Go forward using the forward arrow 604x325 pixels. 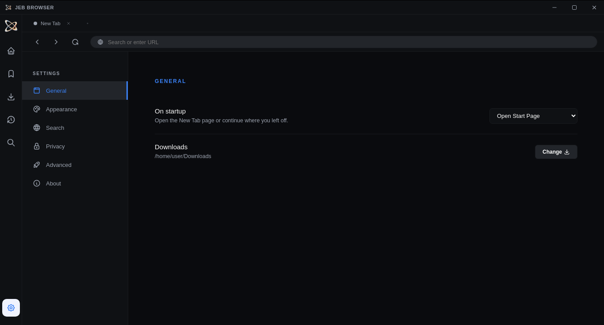click(56, 42)
